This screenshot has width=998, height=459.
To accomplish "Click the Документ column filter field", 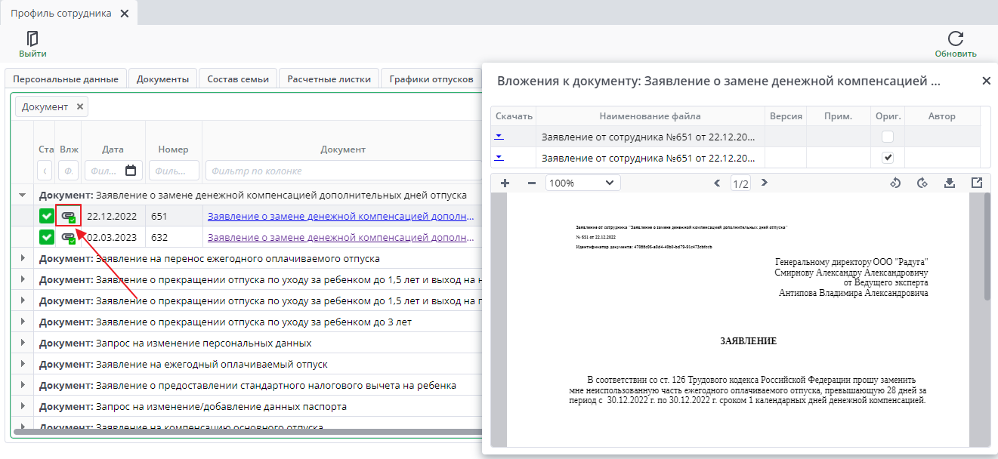I will click(341, 171).
